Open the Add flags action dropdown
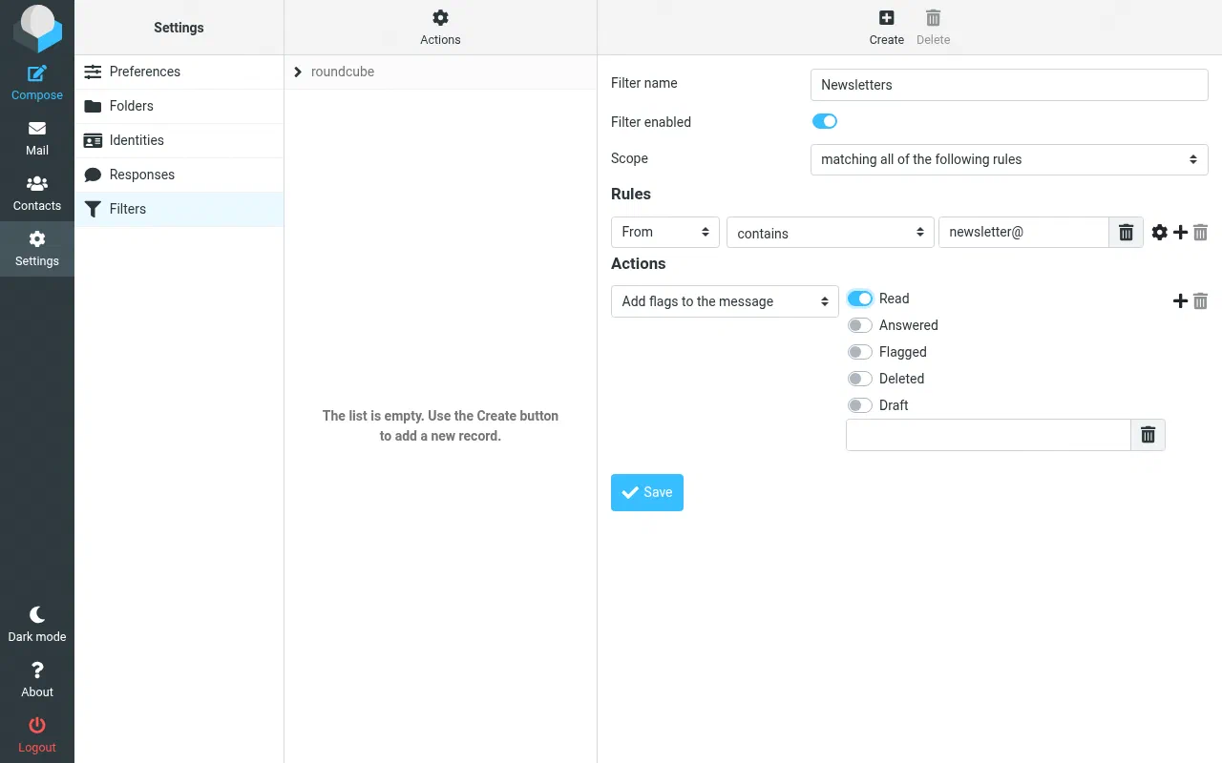The width and height of the screenshot is (1222, 763). point(725,301)
